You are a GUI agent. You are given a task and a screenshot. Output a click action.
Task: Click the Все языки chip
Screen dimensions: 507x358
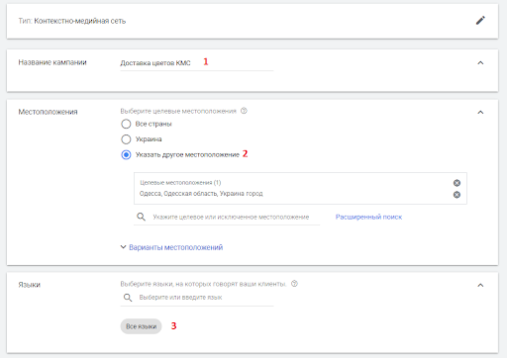(141, 326)
